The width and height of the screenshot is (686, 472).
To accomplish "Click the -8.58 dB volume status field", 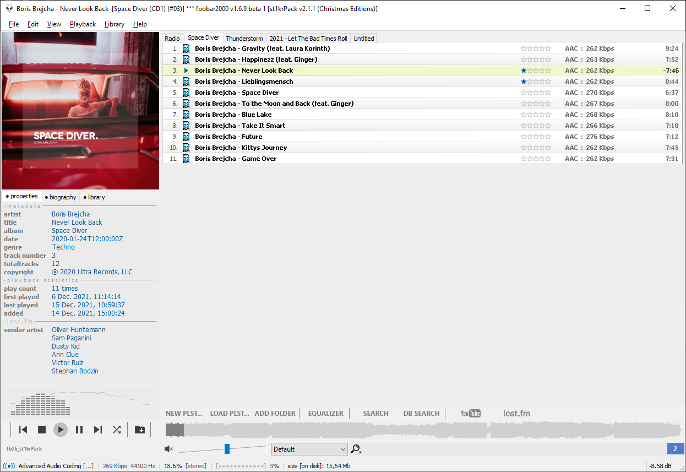I will (660, 466).
